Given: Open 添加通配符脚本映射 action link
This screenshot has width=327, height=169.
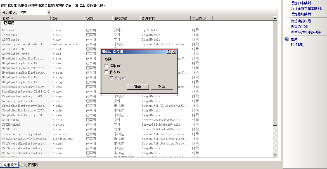Looking at the screenshot, I should pos(308,9).
